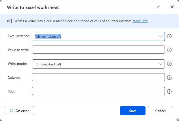179x121 pixels.
Task: Click the Value to write label
Action: [18, 50]
